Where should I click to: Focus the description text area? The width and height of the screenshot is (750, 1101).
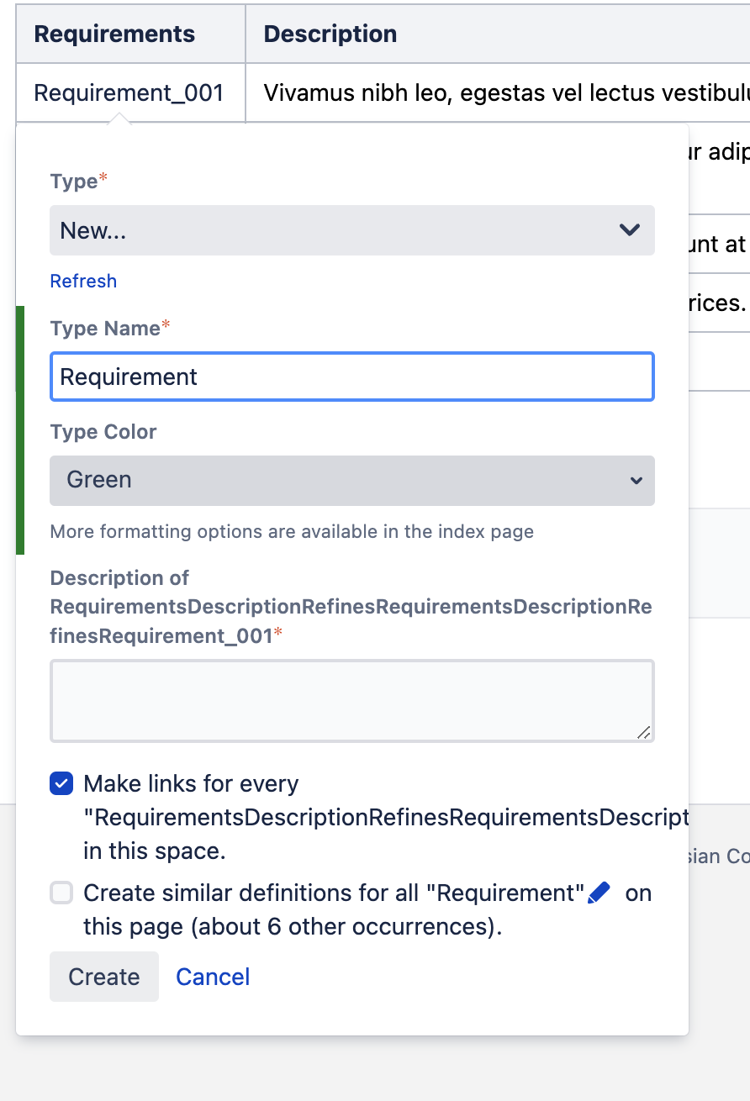pyautogui.click(x=351, y=700)
